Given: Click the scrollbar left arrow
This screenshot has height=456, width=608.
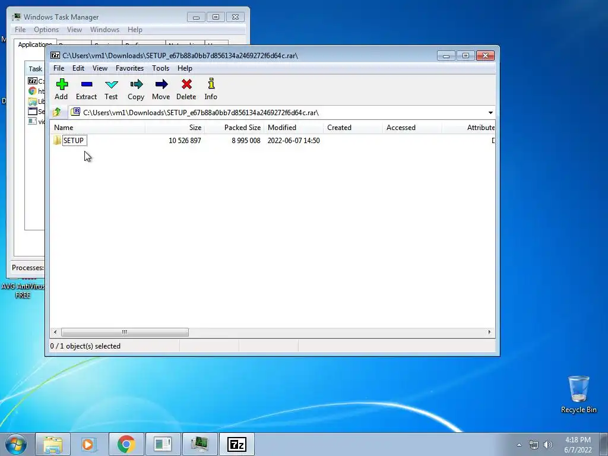Looking at the screenshot, I should tap(55, 332).
